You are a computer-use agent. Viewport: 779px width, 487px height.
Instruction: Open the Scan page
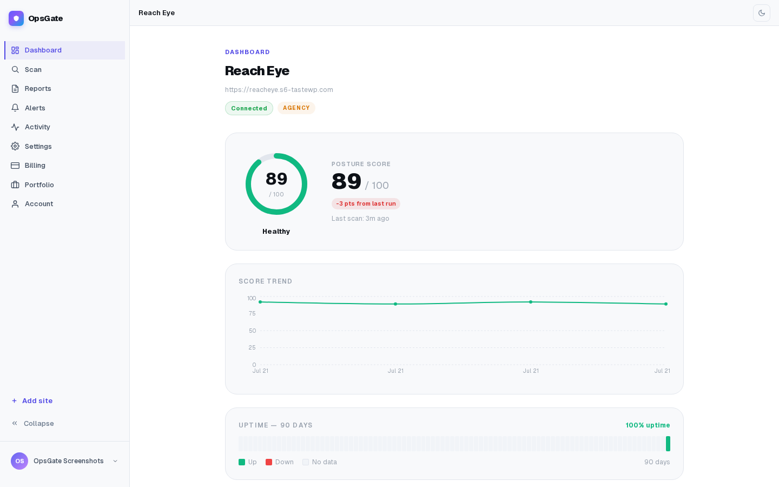(x=65, y=69)
